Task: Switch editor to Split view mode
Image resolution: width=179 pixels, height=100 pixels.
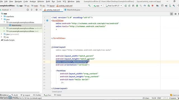Action: pos(175,14)
